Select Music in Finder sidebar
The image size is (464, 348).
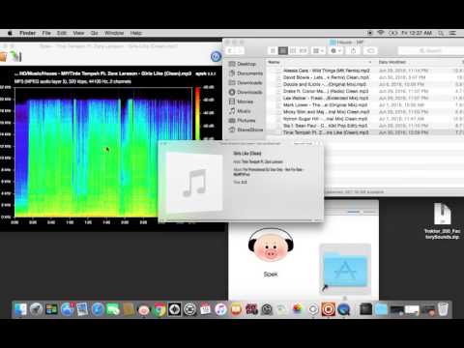[244, 111]
